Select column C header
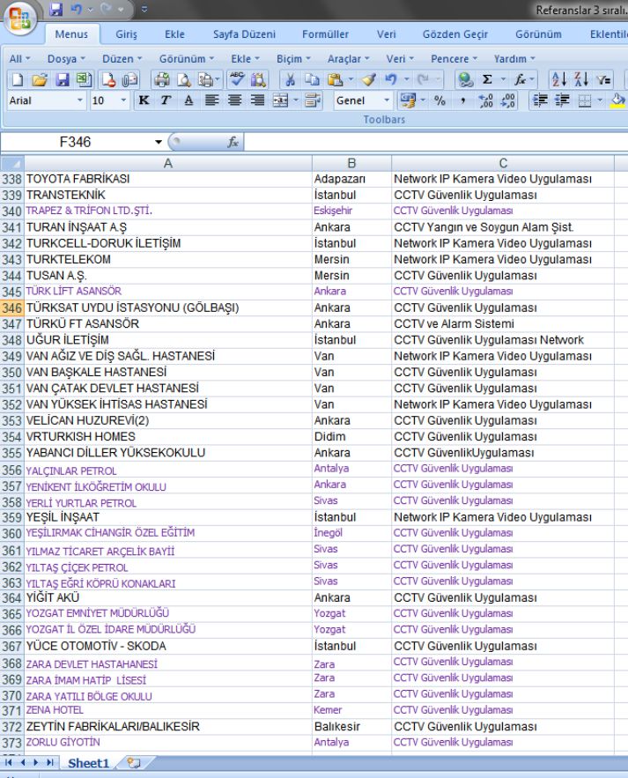Image resolution: width=628 pixels, height=778 pixels. pos(503,163)
